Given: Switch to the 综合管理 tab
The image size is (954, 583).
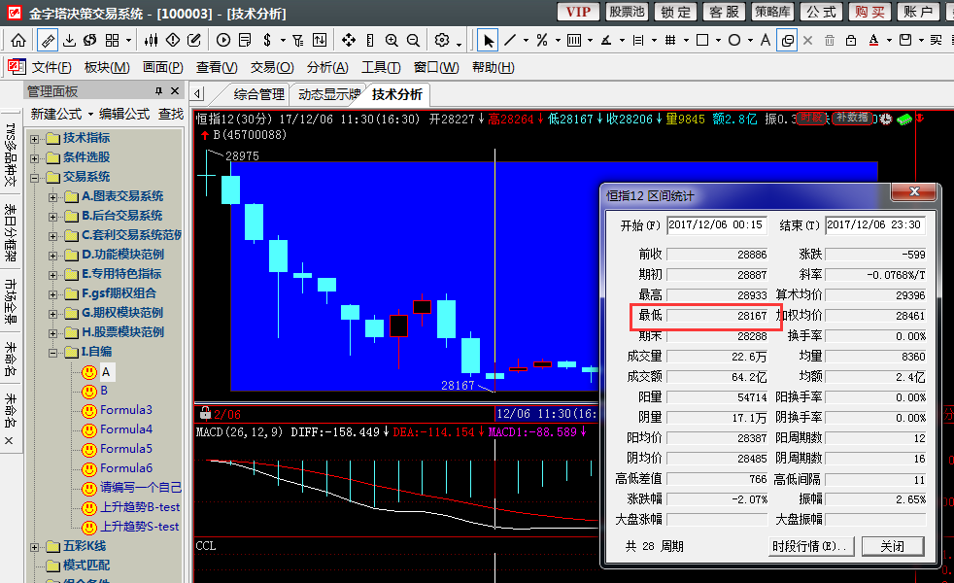Looking at the screenshot, I should point(258,94).
